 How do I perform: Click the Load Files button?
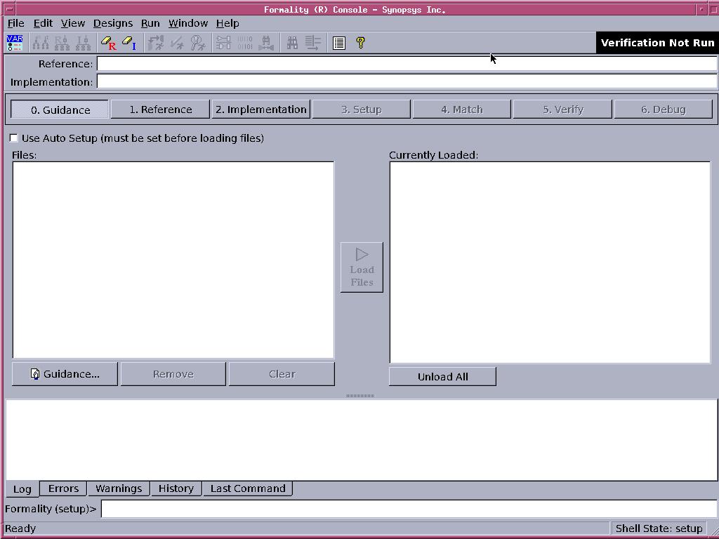coord(362,267)
